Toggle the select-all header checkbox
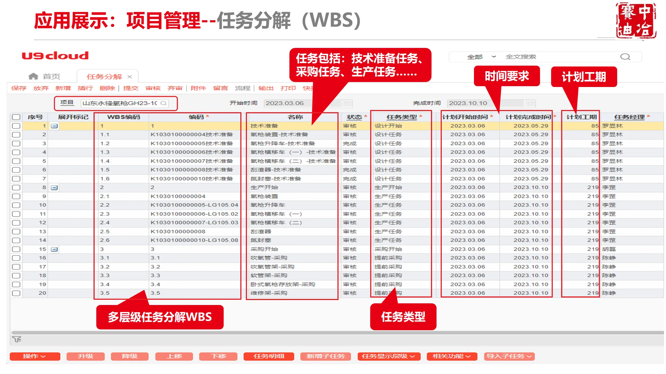Image resolution: width=666 pixels, height=374 pixels. point(16,117)
